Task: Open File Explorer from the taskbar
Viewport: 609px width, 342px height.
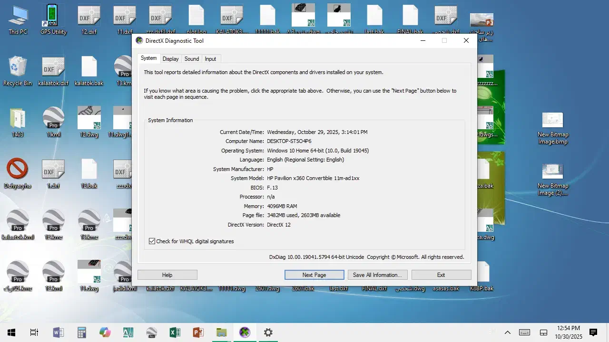Action: [x=221, y=332]
